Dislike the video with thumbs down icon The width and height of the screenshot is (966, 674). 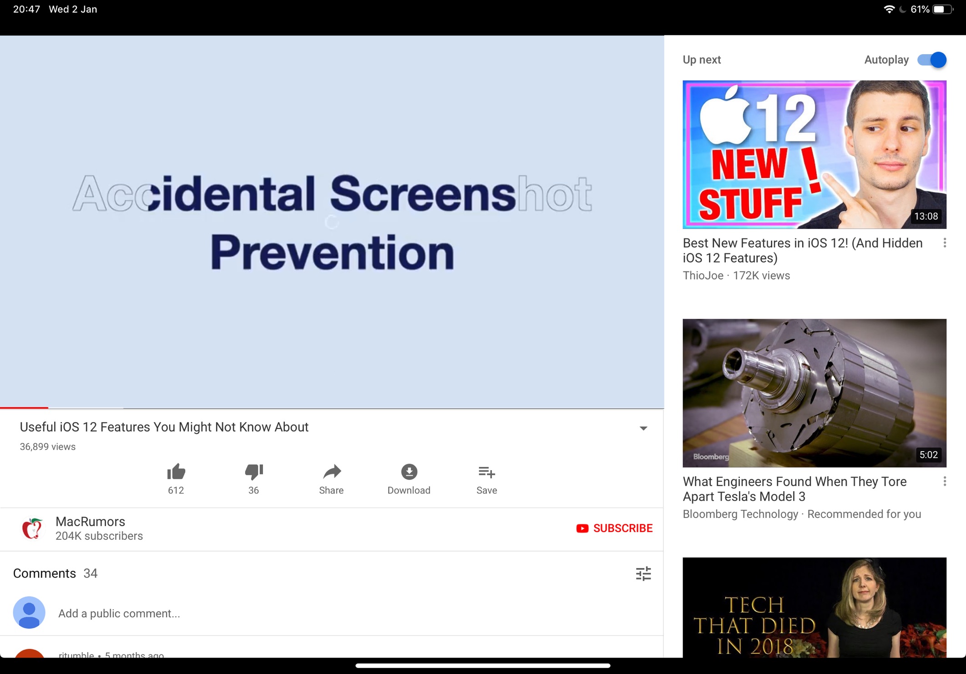(x=254, y=472)
